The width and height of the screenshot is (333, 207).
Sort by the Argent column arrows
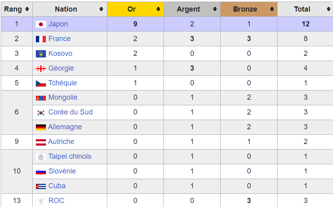click(215, 9)
